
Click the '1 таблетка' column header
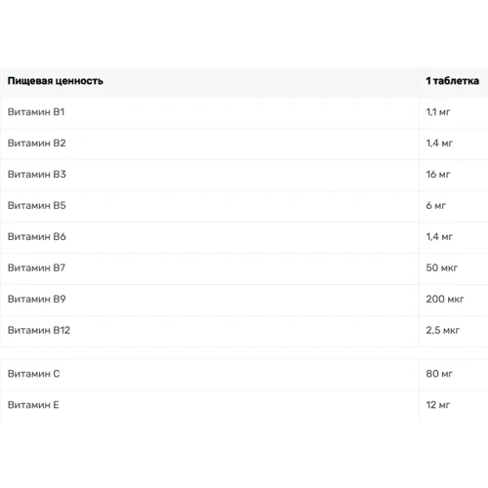[453, 81]
